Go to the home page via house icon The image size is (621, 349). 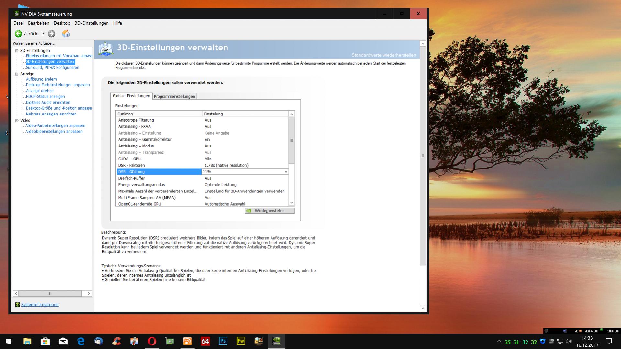click(66, 34)
